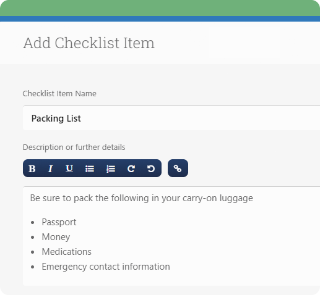Toggle bold formatting in the toolbar
The height and width of the screenshot is (295, 320).
click(32, 168)
